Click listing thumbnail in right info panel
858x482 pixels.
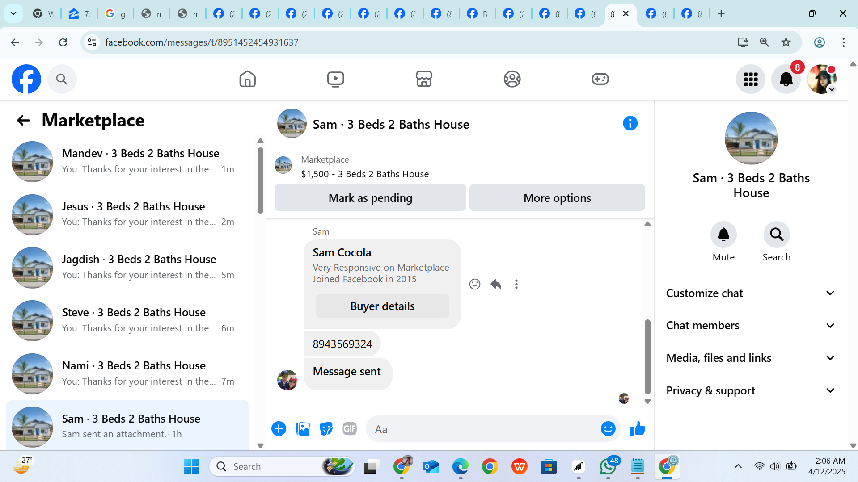pos(751,138)
